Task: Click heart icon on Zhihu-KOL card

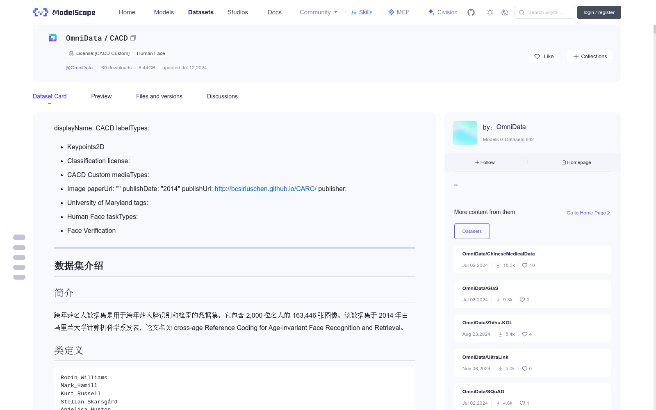Action: pyautogui.click(x=525, y=334)
